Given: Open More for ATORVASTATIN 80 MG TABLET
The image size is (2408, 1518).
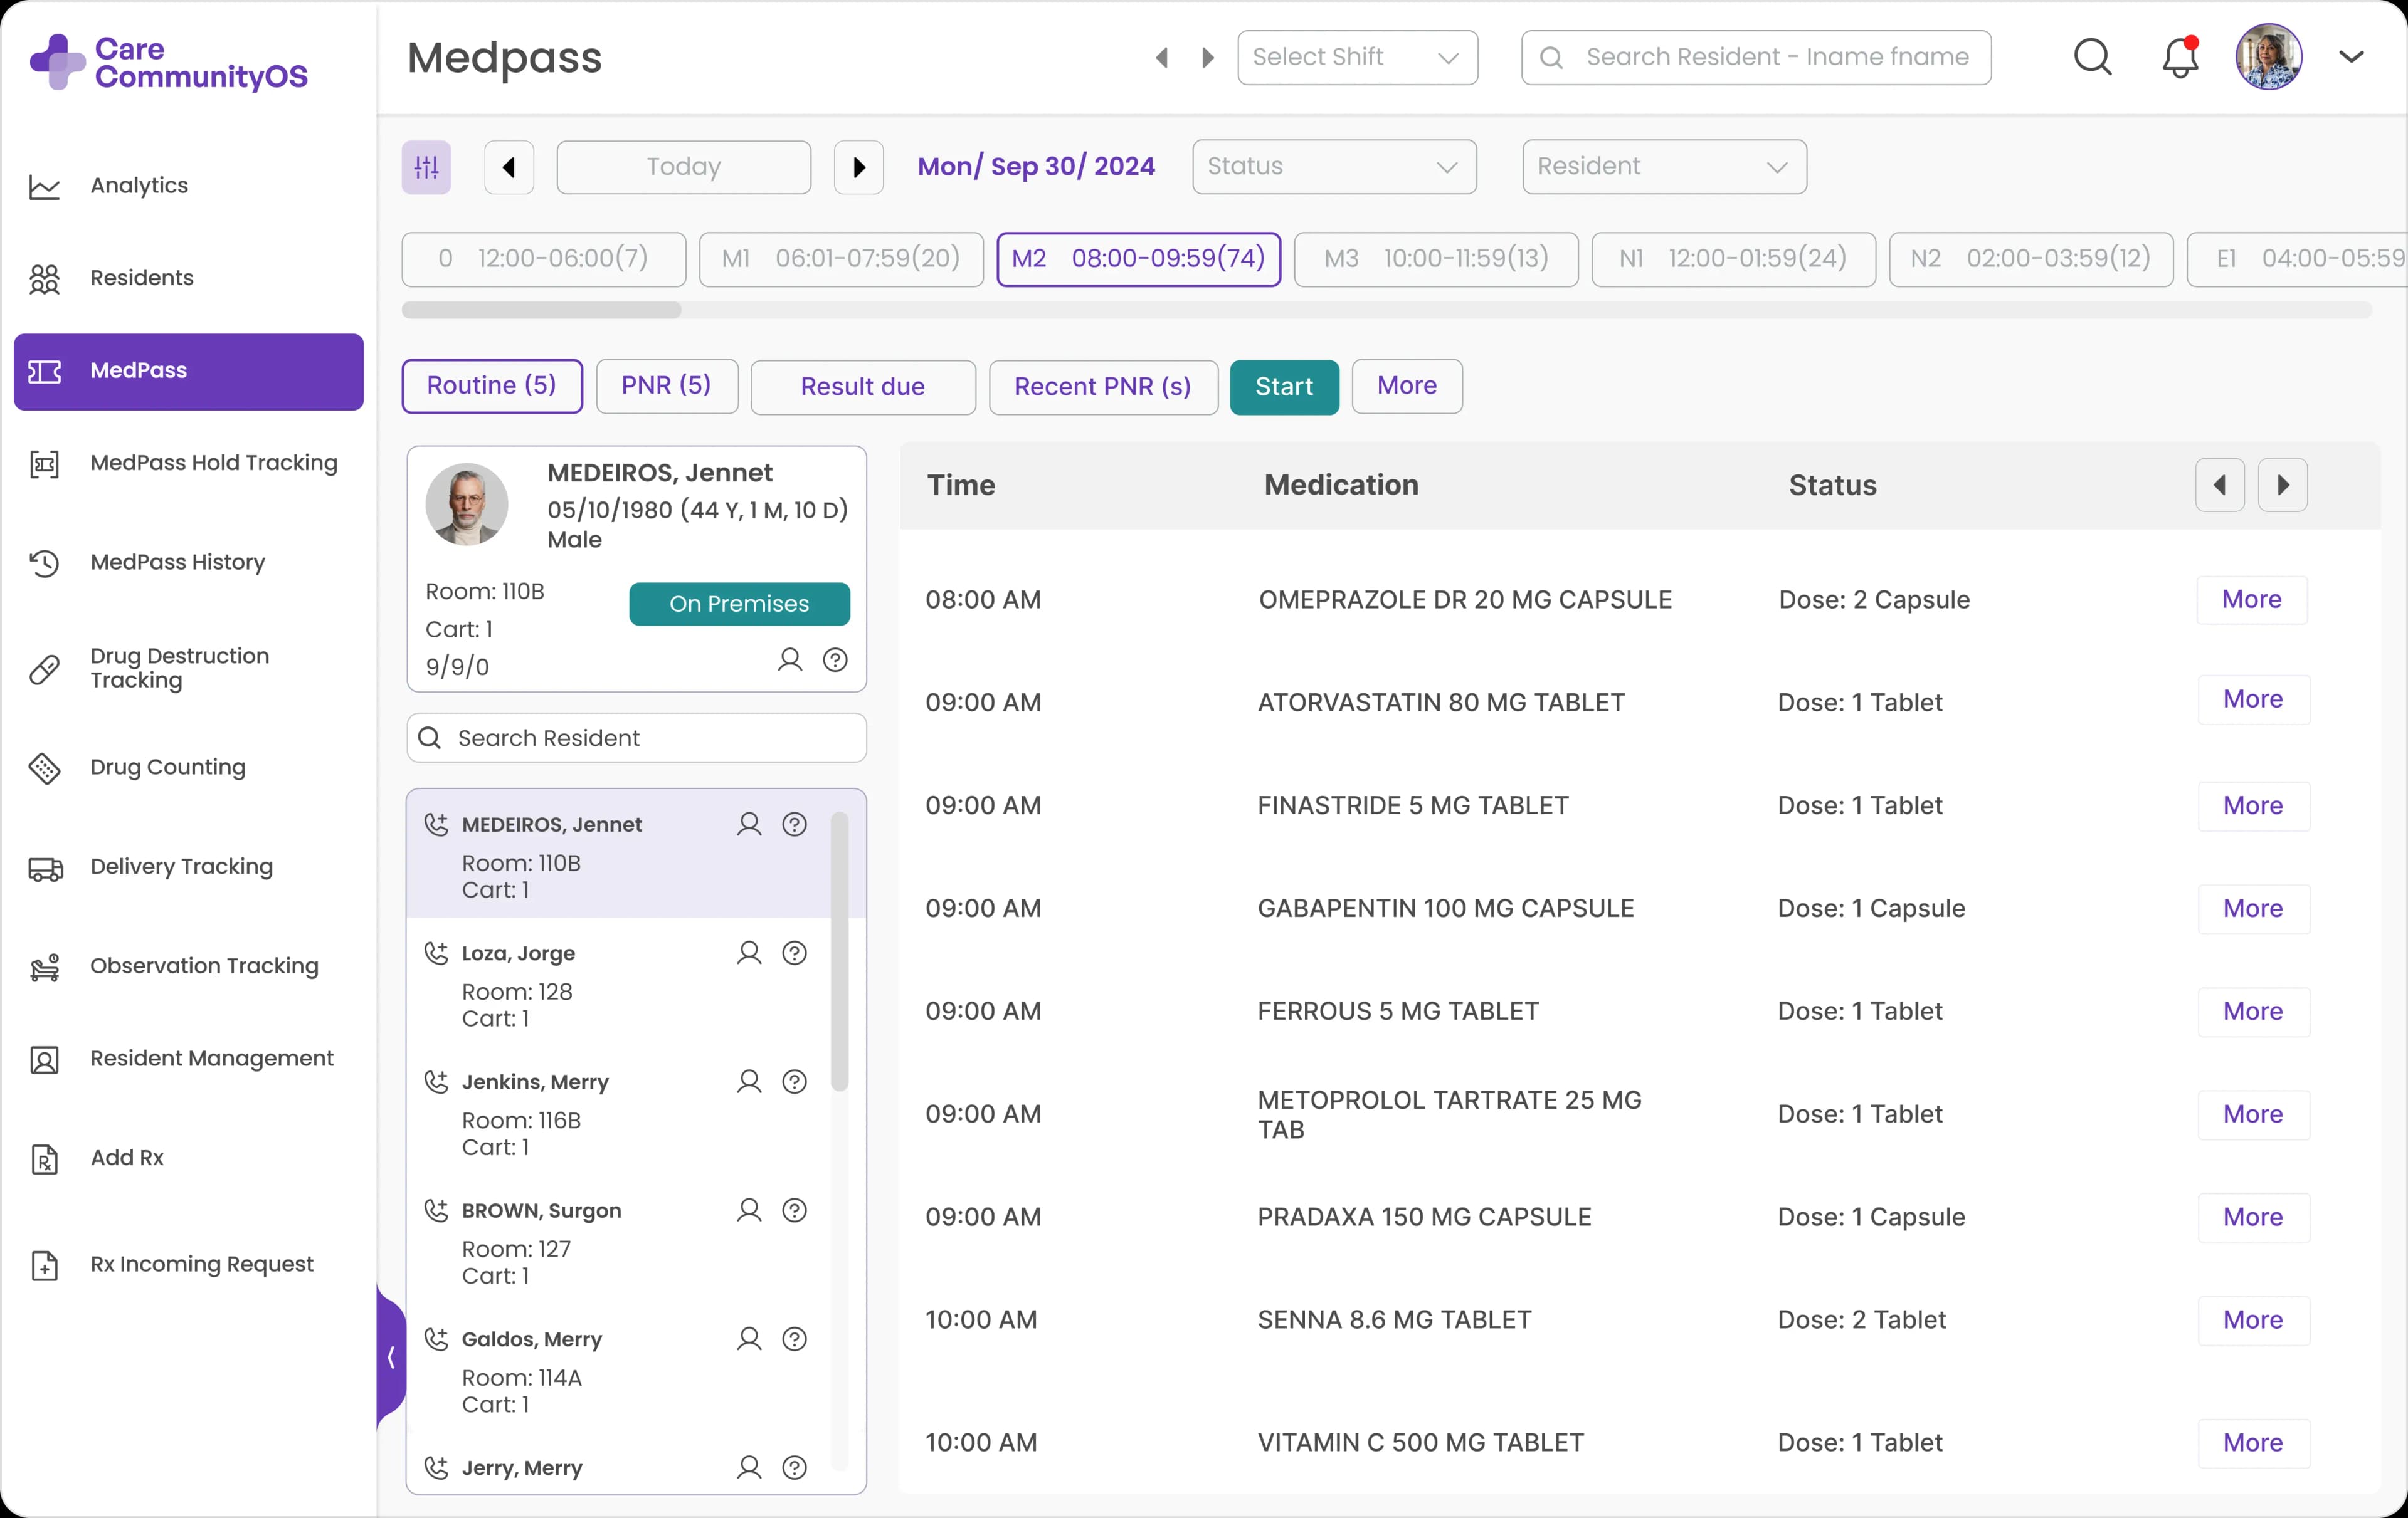Looking at the screenshot, I should (2253, 699).
